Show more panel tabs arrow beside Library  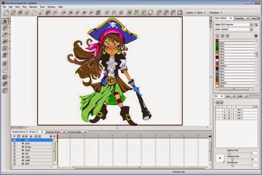[259, 18]
